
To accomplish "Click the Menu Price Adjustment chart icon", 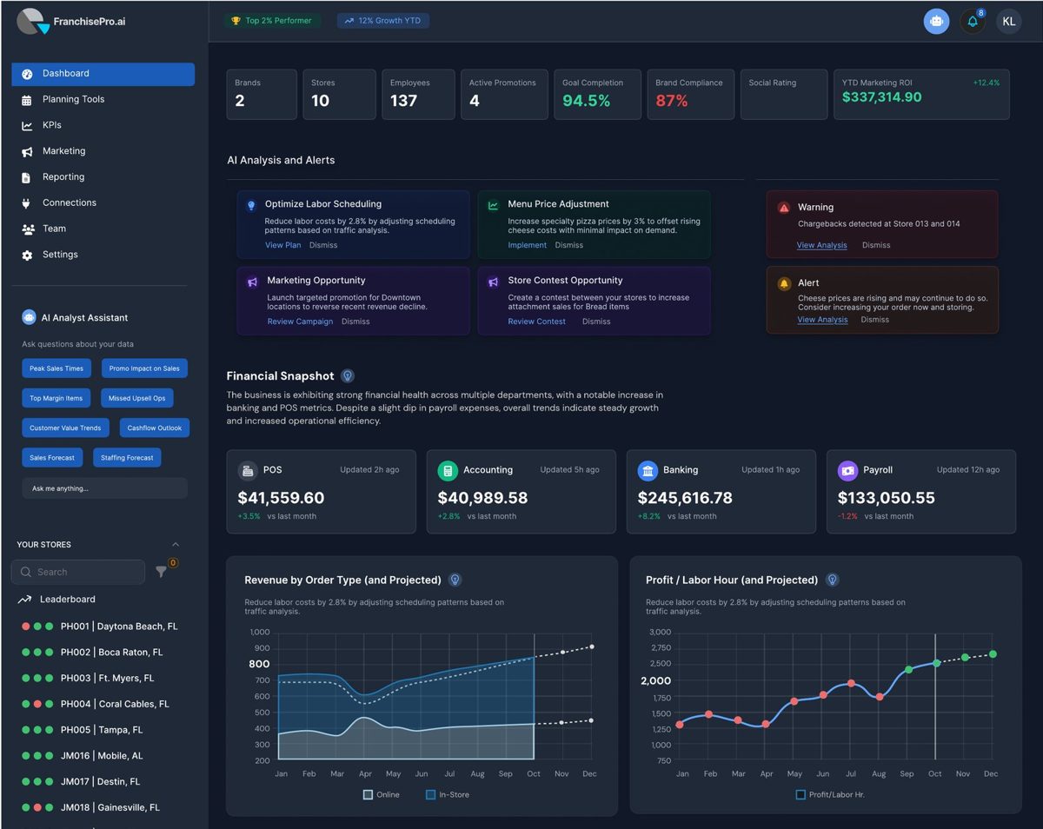I will click(x=493, y=205).
